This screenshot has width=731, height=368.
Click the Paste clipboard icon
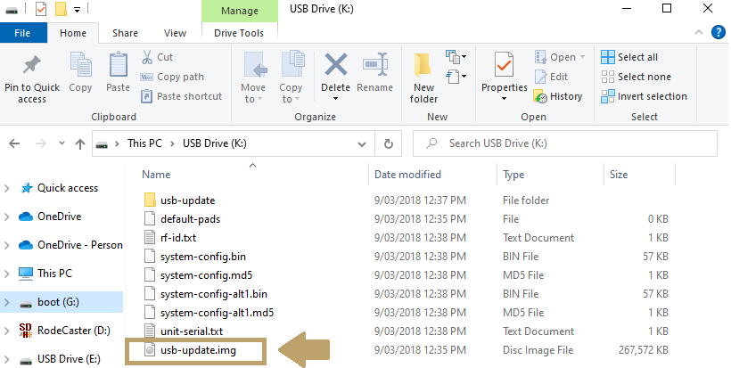tap(118, 64)
